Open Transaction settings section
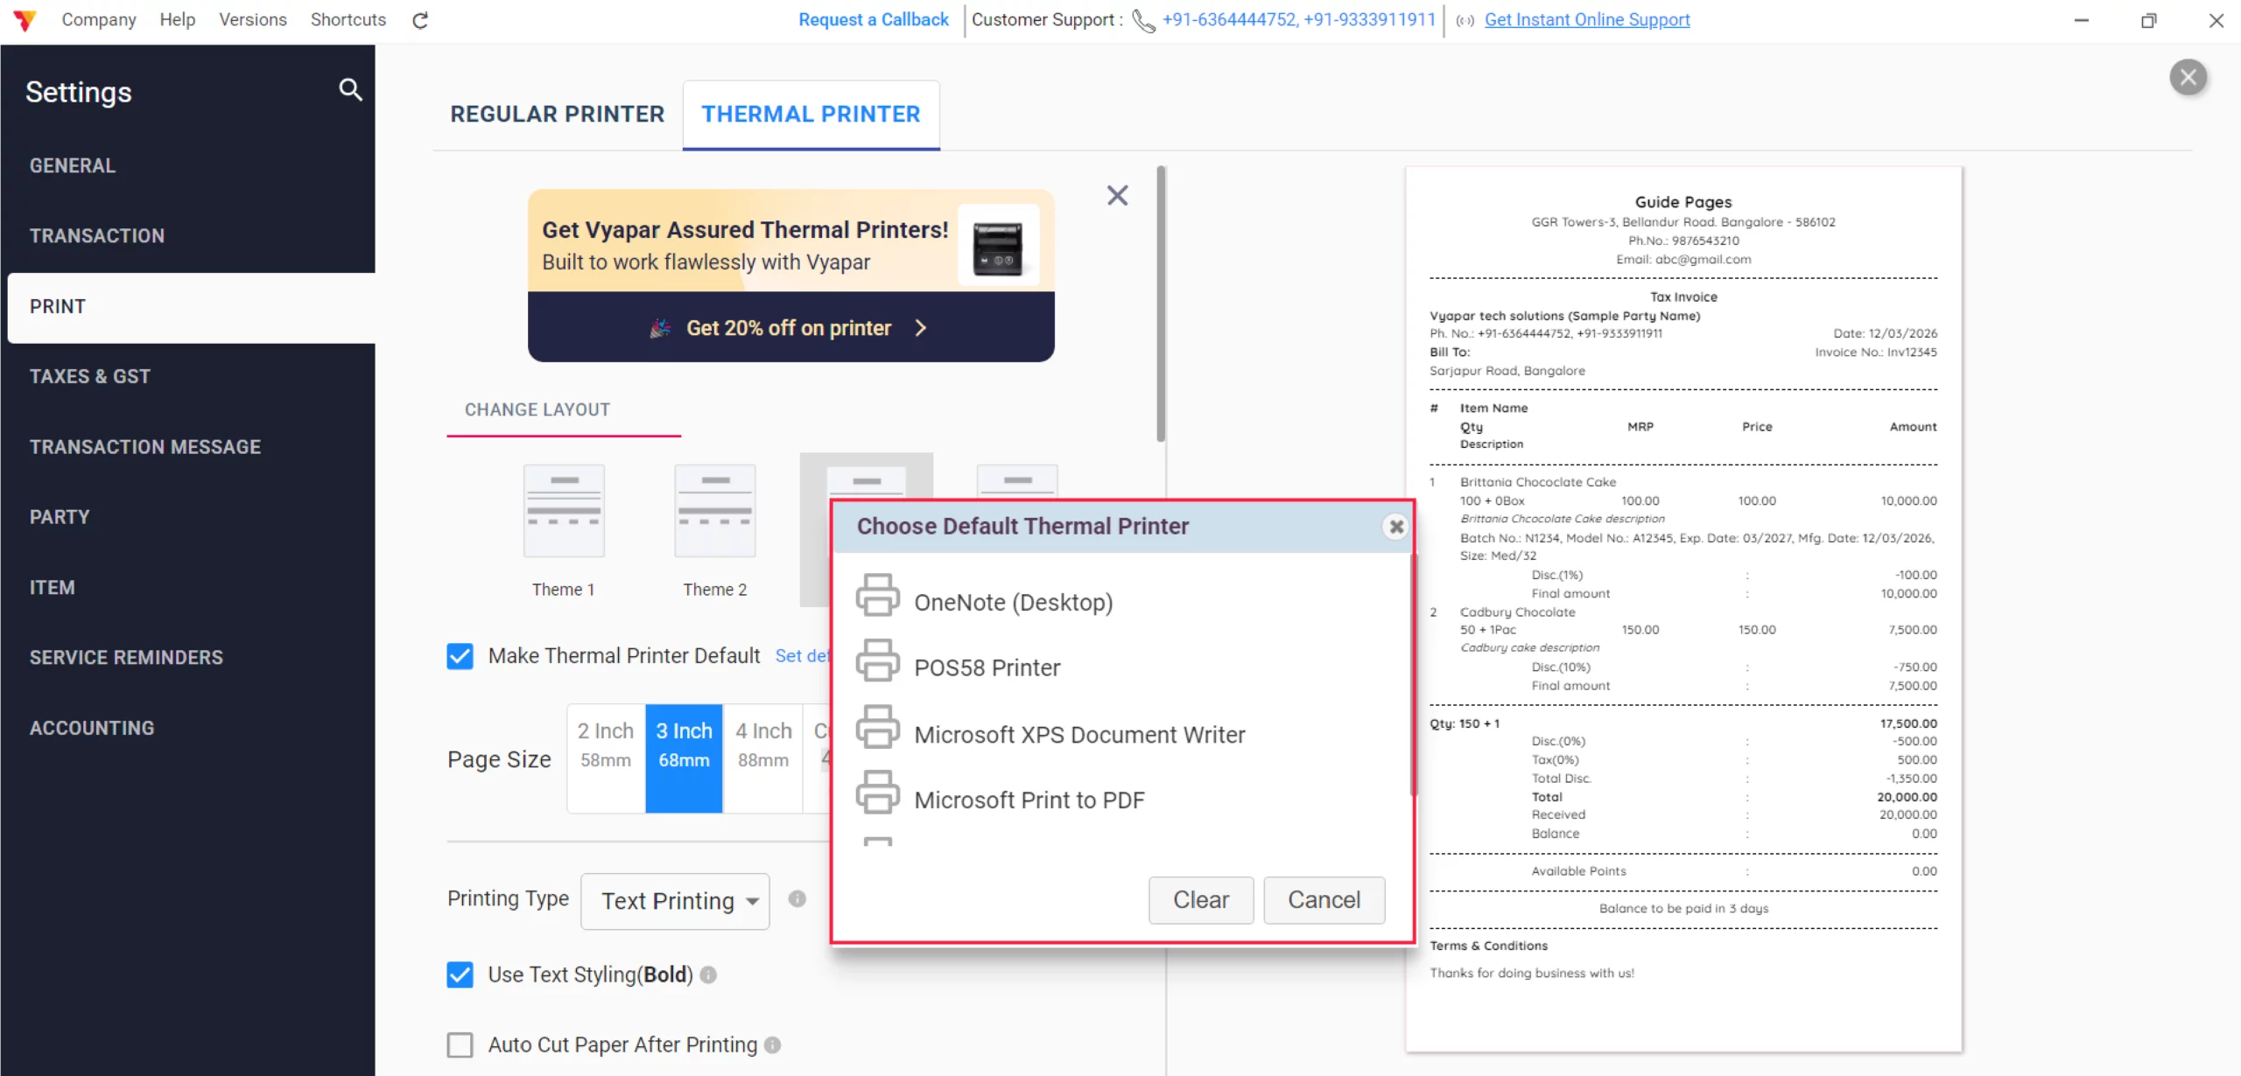This screenshot has width=2241, height=1076. pos(187,235)
